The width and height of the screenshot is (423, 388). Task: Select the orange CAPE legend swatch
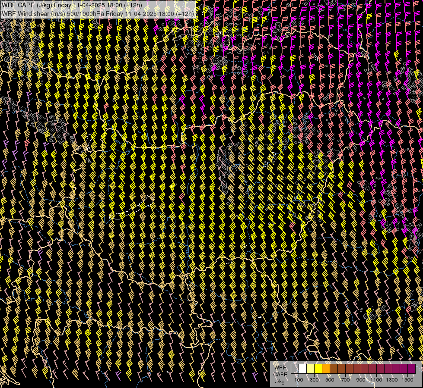(326, 369)
